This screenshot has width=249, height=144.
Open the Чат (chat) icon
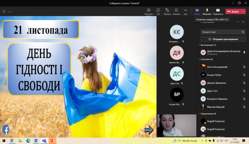(x=158, y=10)
